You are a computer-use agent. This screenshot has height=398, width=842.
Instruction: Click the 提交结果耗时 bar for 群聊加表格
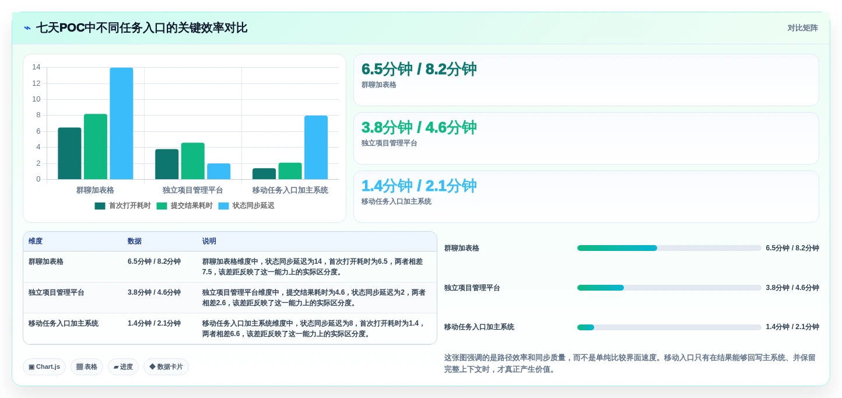96,146
